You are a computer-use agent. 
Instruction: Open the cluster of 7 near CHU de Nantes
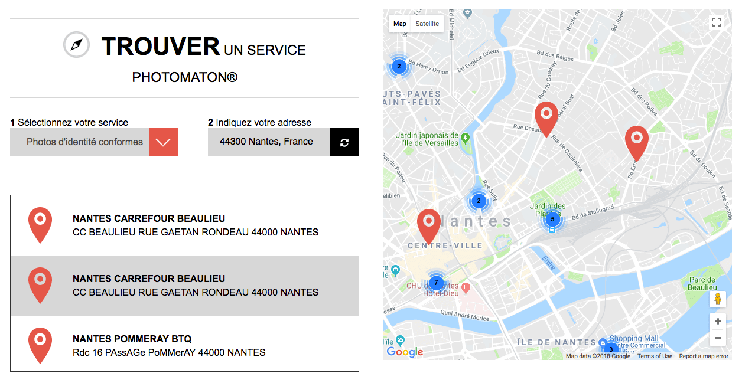(x=436, y=283)
